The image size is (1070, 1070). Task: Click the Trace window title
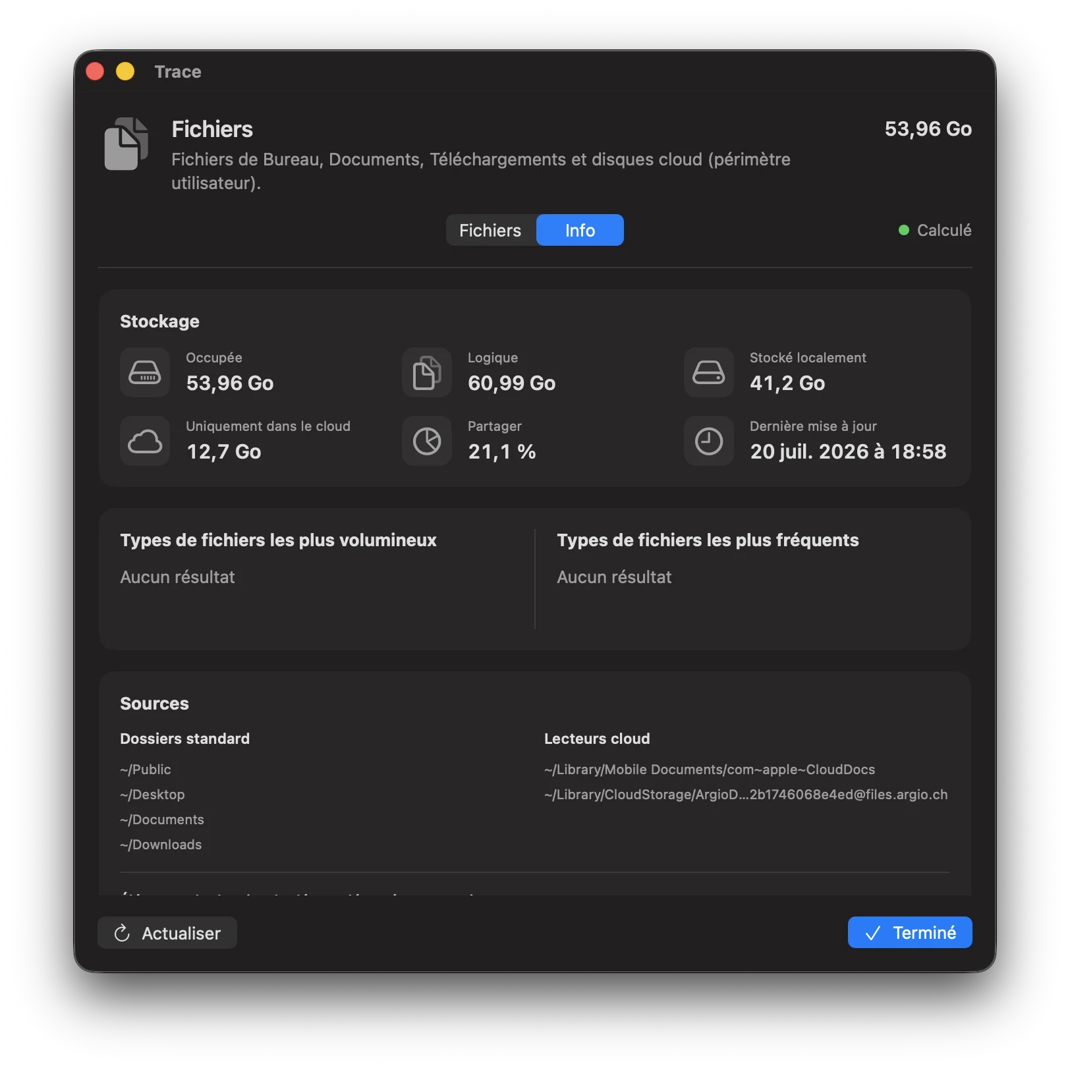pos(178,71)
